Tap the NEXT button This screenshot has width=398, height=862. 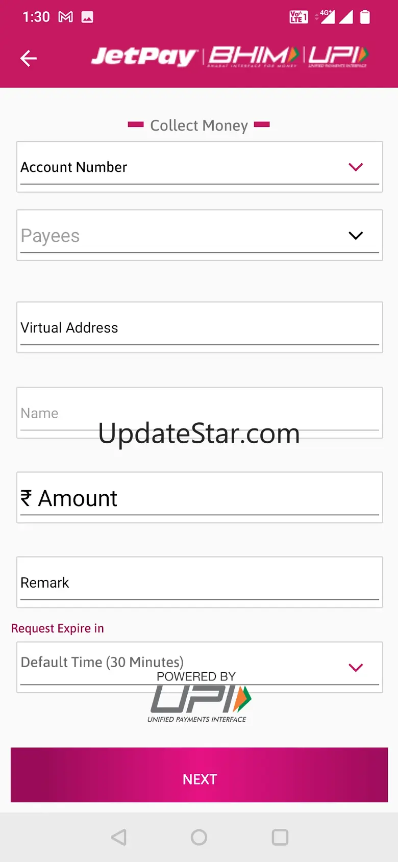[x=200, y=775]
